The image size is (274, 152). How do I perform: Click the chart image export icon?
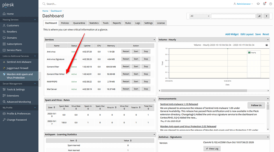(266, 45)
